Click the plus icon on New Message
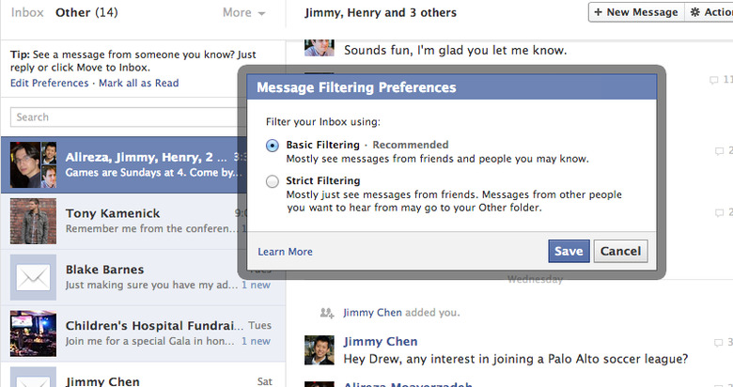 click(598, 12)
